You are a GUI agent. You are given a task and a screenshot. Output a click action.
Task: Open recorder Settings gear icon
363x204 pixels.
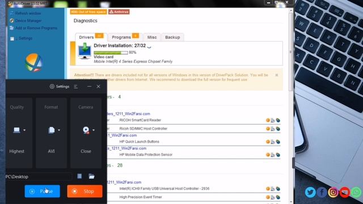pos(52,86)
